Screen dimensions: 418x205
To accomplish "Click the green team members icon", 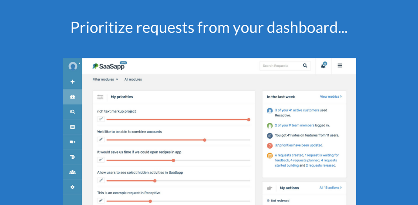I will pos(270,126).
